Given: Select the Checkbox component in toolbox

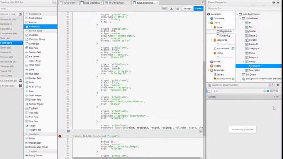Looking at the screenshot, I should 41,35.
